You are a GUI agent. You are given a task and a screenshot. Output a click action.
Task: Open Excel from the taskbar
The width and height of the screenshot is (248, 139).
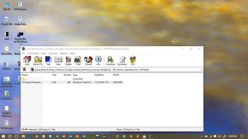[x=57, y=136]
